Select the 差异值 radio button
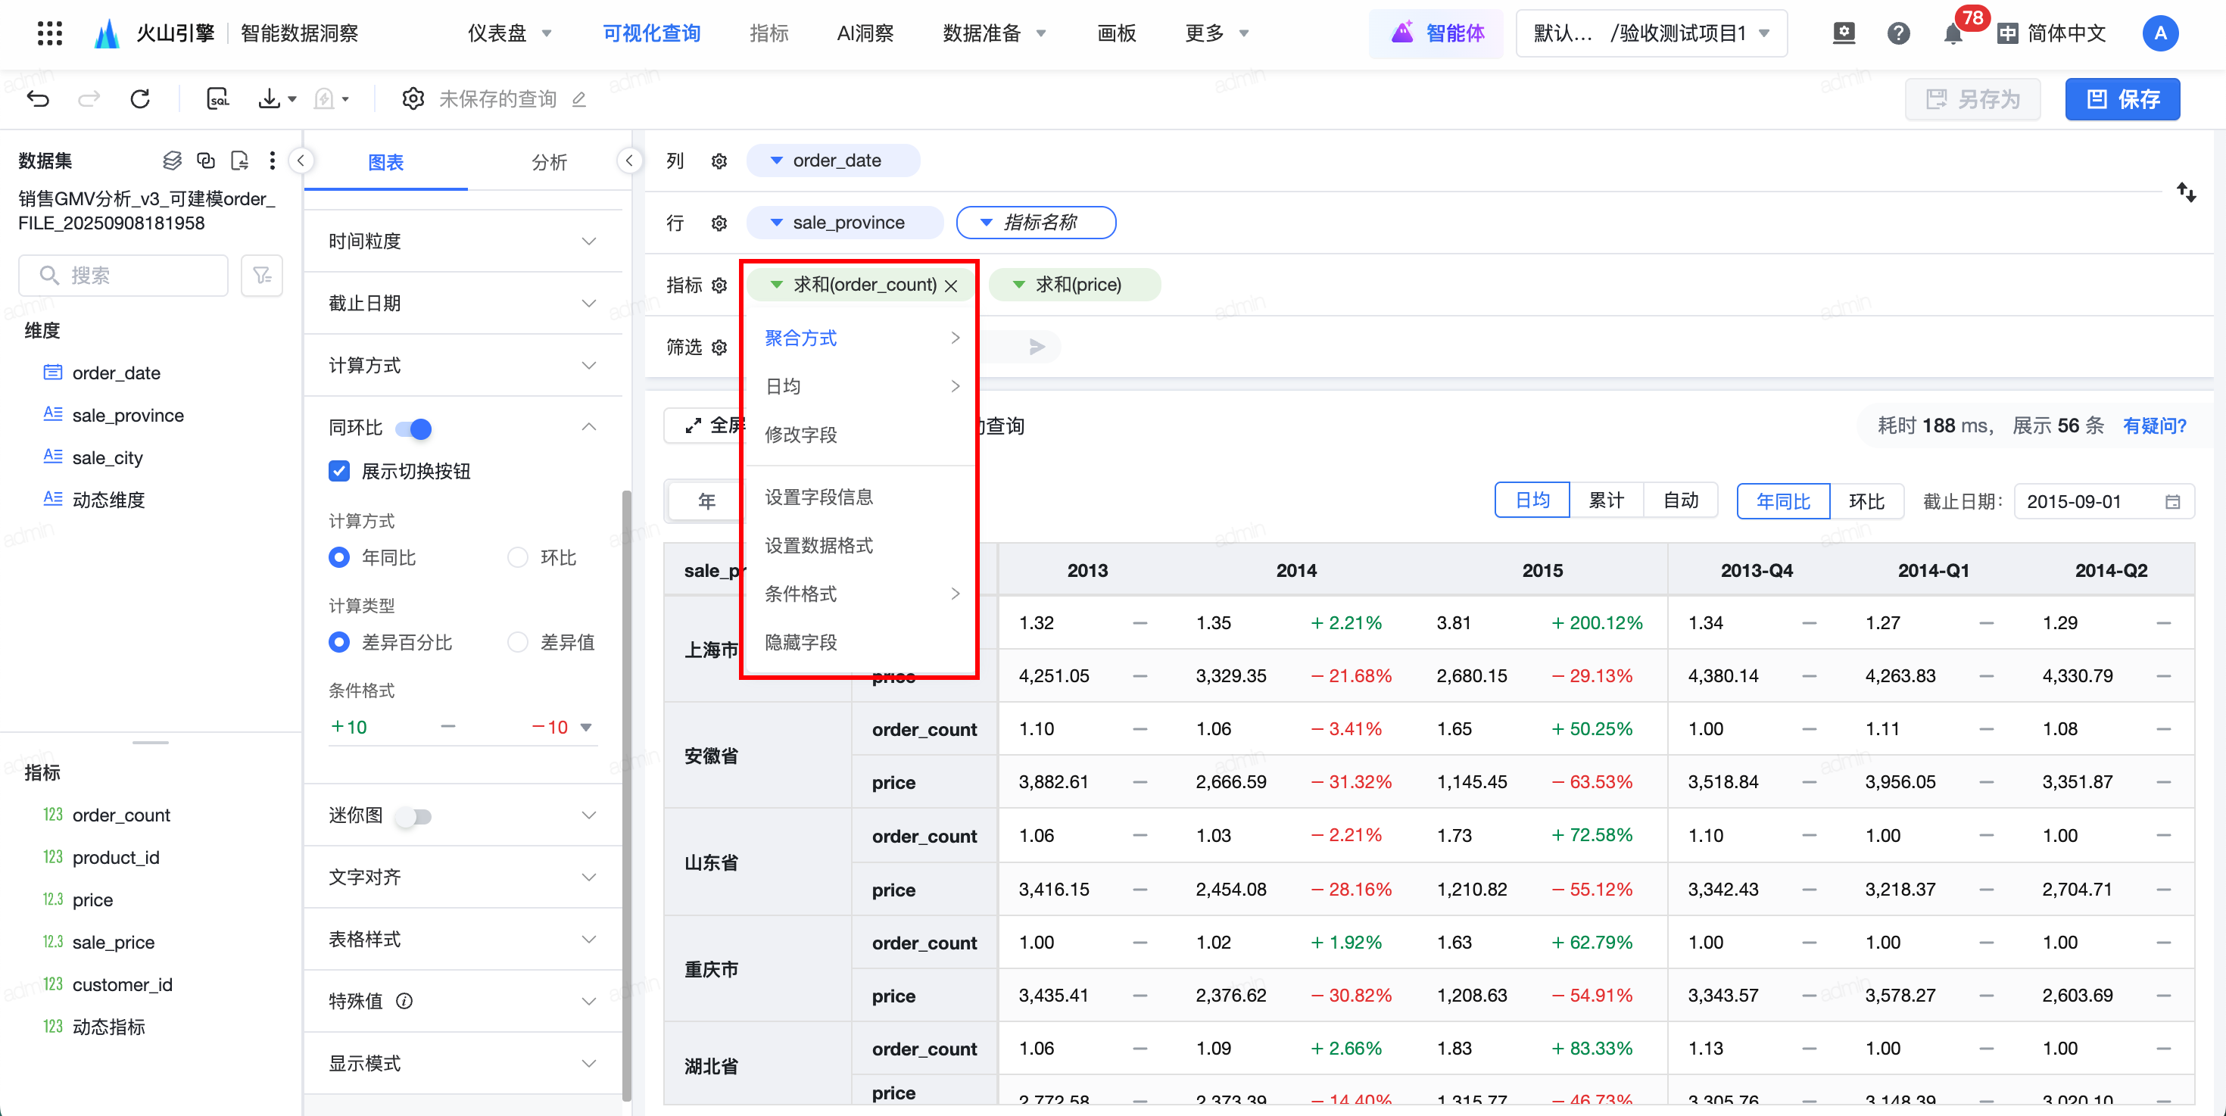Image resolution: width=2226 pixels, height=1116 pixels. point(518,642)
